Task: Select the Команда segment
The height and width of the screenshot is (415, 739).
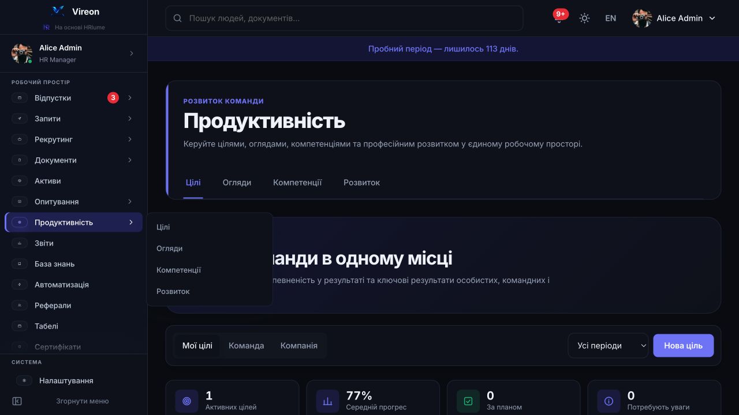Action: pos(247,346)
